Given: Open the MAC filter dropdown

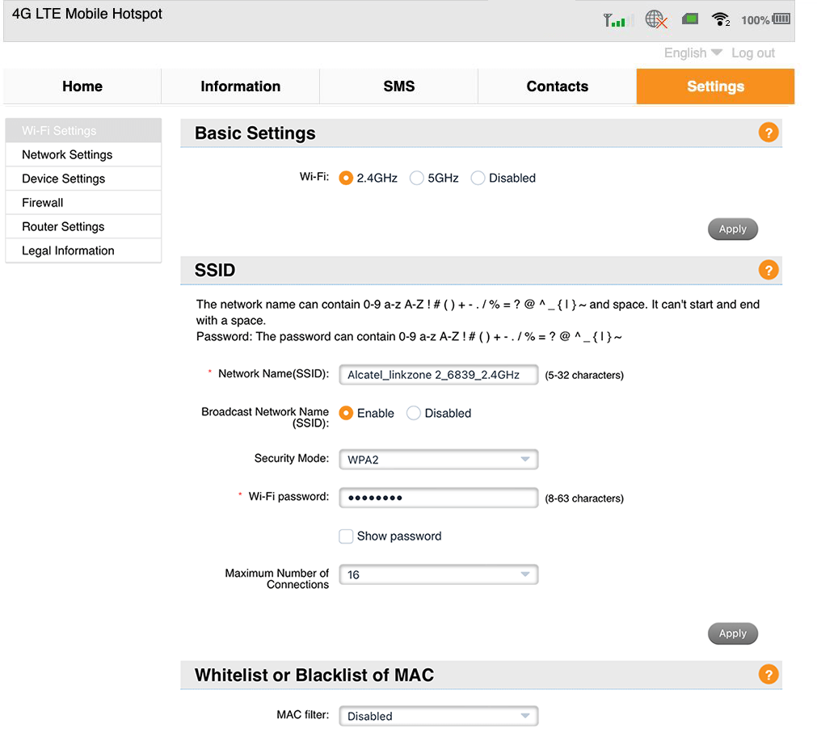Looking at the screenshot, I should coord(438,716).
